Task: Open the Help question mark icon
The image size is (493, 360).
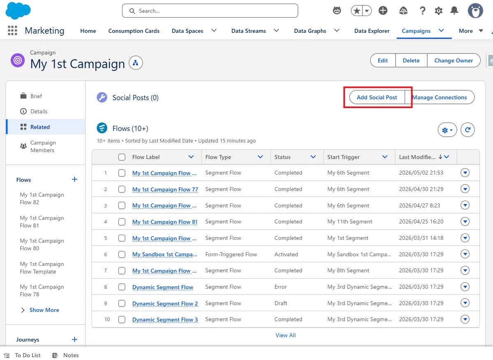Action: tap(422, 11)
